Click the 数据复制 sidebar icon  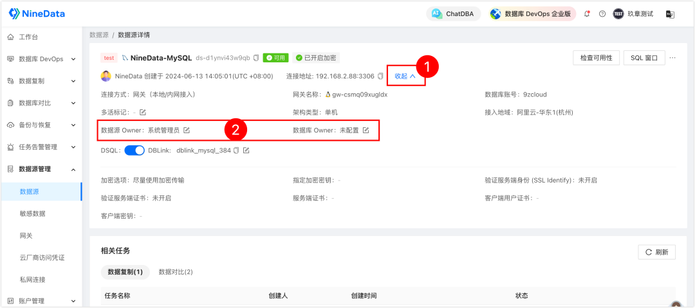click(x=11, y=81)
